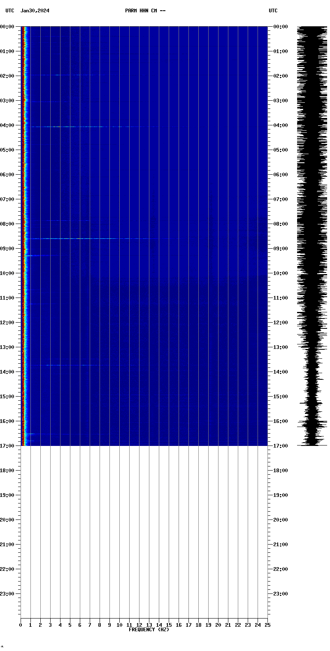This screenshot has height=651, width=330.
Task: Click the 10 tick label on the frequency axis
Action: coord(119,625)
